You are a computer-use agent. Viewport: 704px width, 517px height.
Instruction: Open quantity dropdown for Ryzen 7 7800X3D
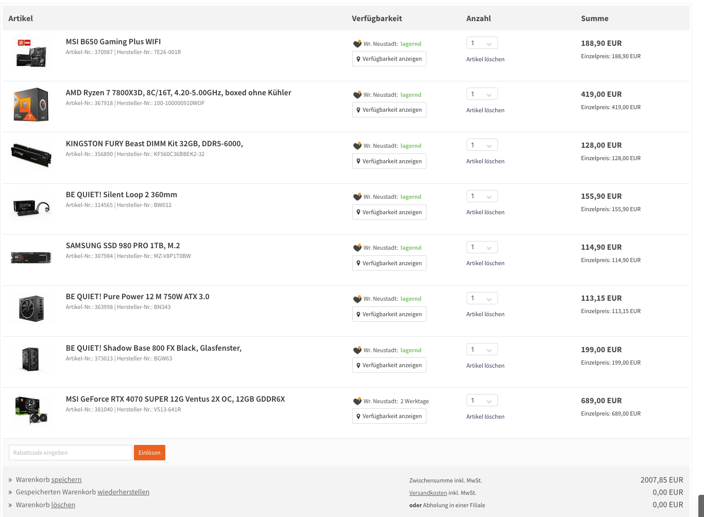[482, 94]
